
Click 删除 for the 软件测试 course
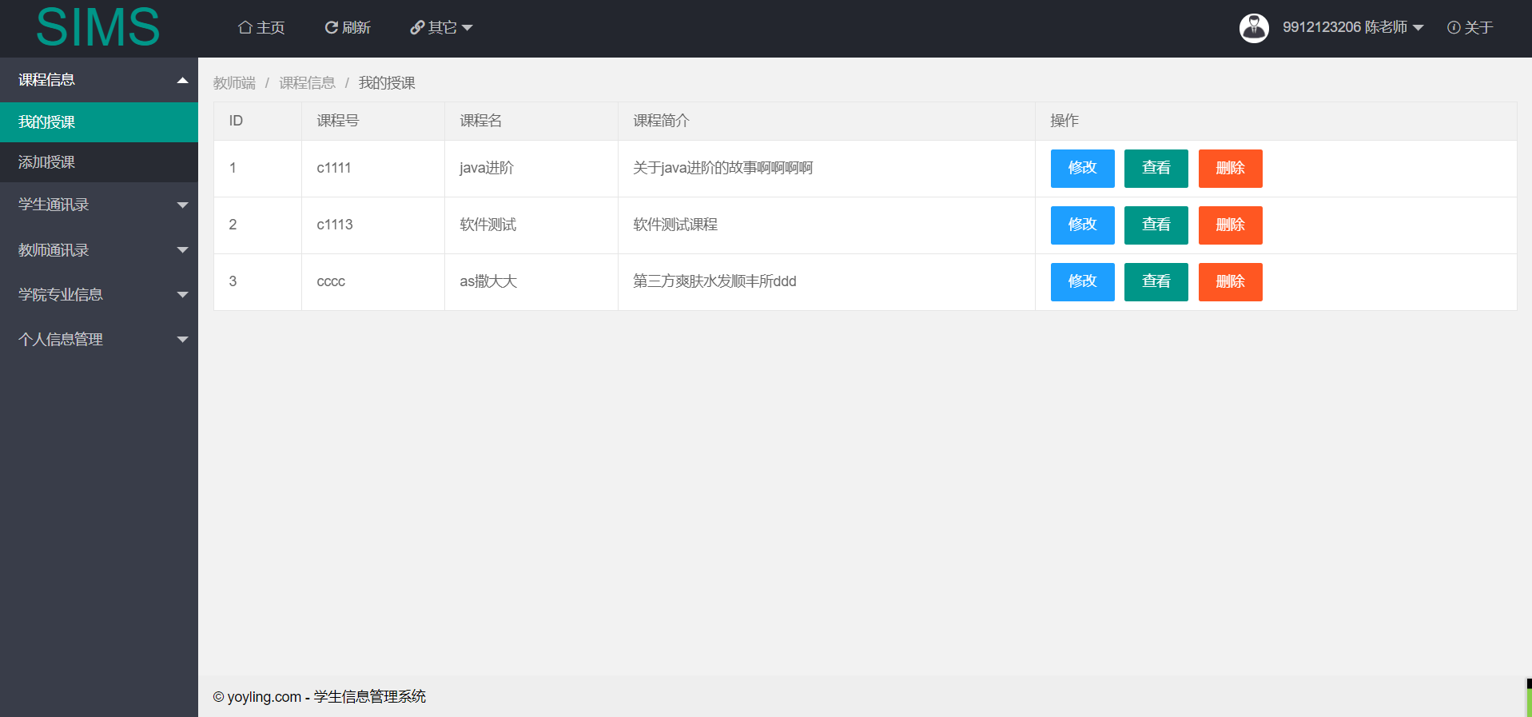1230,225
